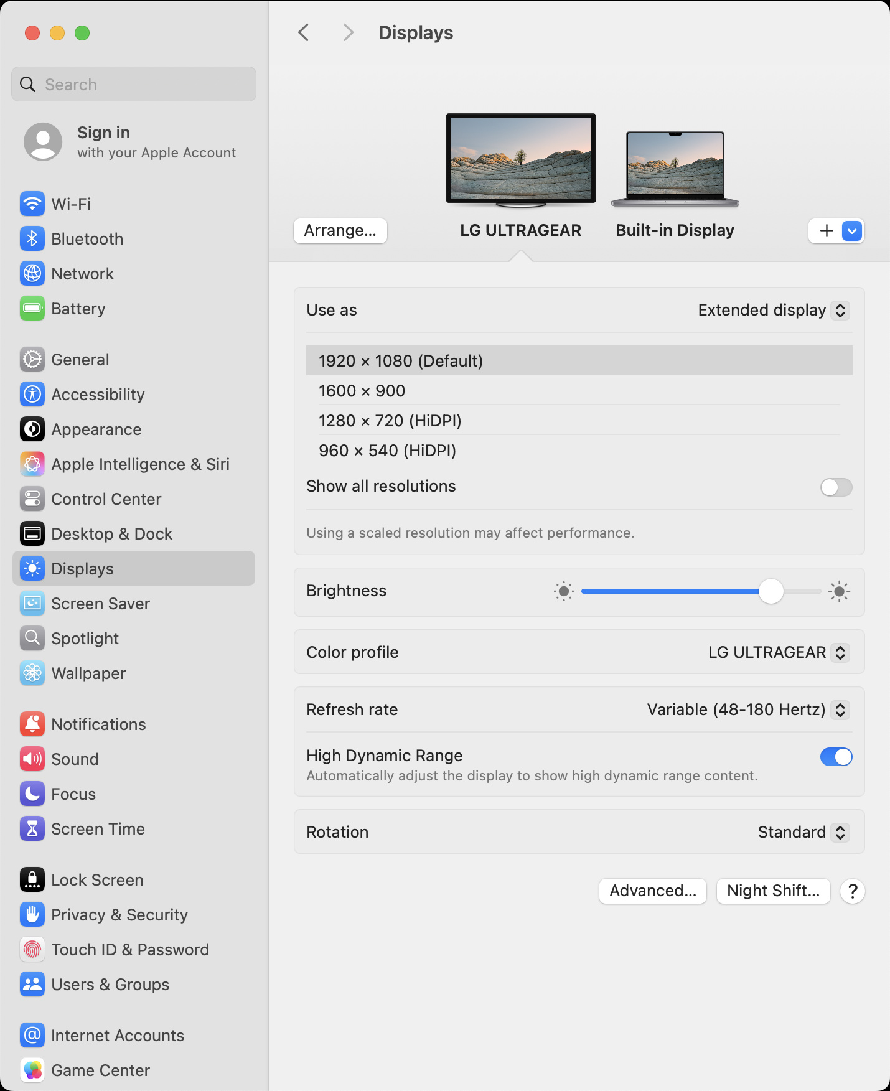Open the Use as Extended display dropdown
Image resolution: width=890 pixels, height=1091 pixels.
772,310
